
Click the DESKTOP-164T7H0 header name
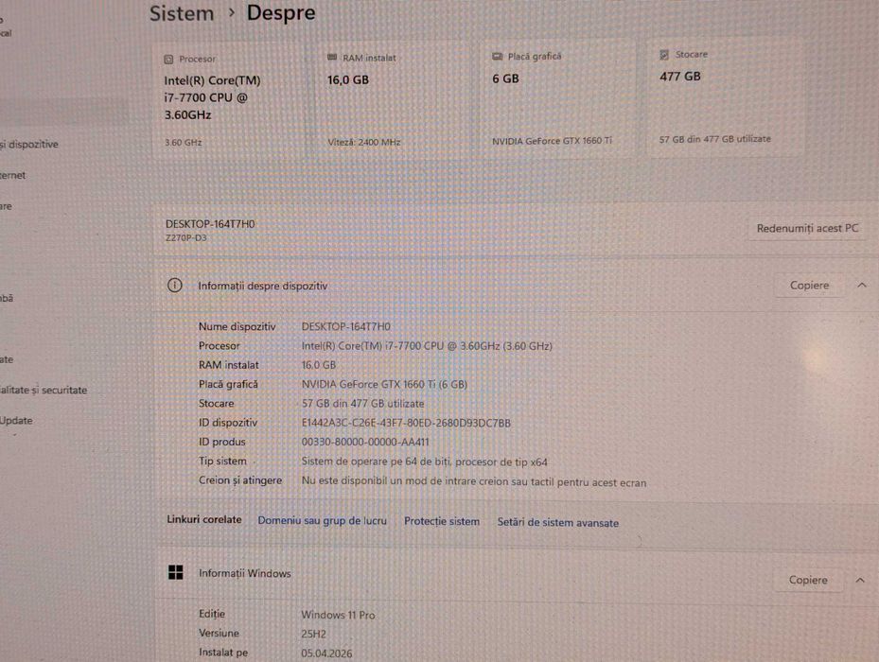(210, 224)
